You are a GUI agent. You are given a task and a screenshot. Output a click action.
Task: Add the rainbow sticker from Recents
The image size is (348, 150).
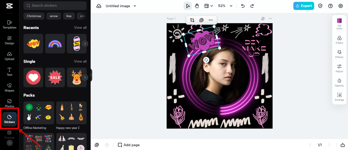pyautogui.click(x=55, y=44)
